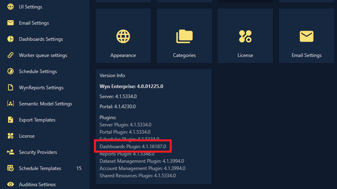Click the UI Settings globe icon
Image resolution: width=337 pixels, height=189 pixels.
[x=10, y=7]
